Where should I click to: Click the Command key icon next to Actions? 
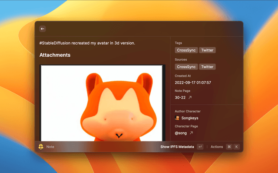coord(229,147)
